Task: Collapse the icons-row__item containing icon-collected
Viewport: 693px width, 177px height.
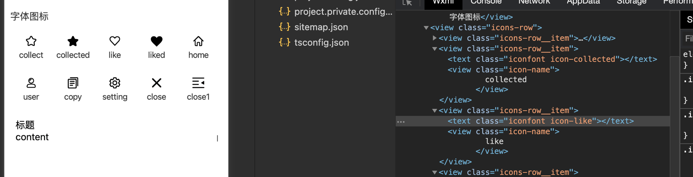Action: click(x=435, y=49)
